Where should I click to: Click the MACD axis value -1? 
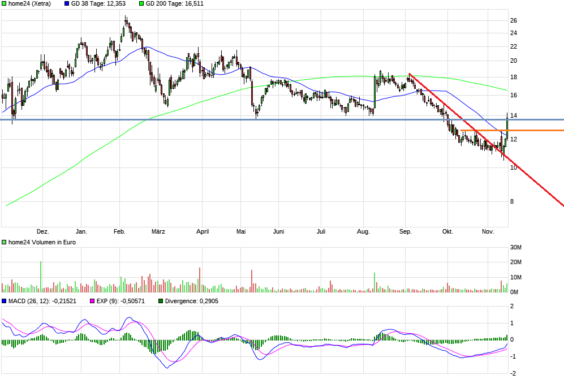click(513, 357)
